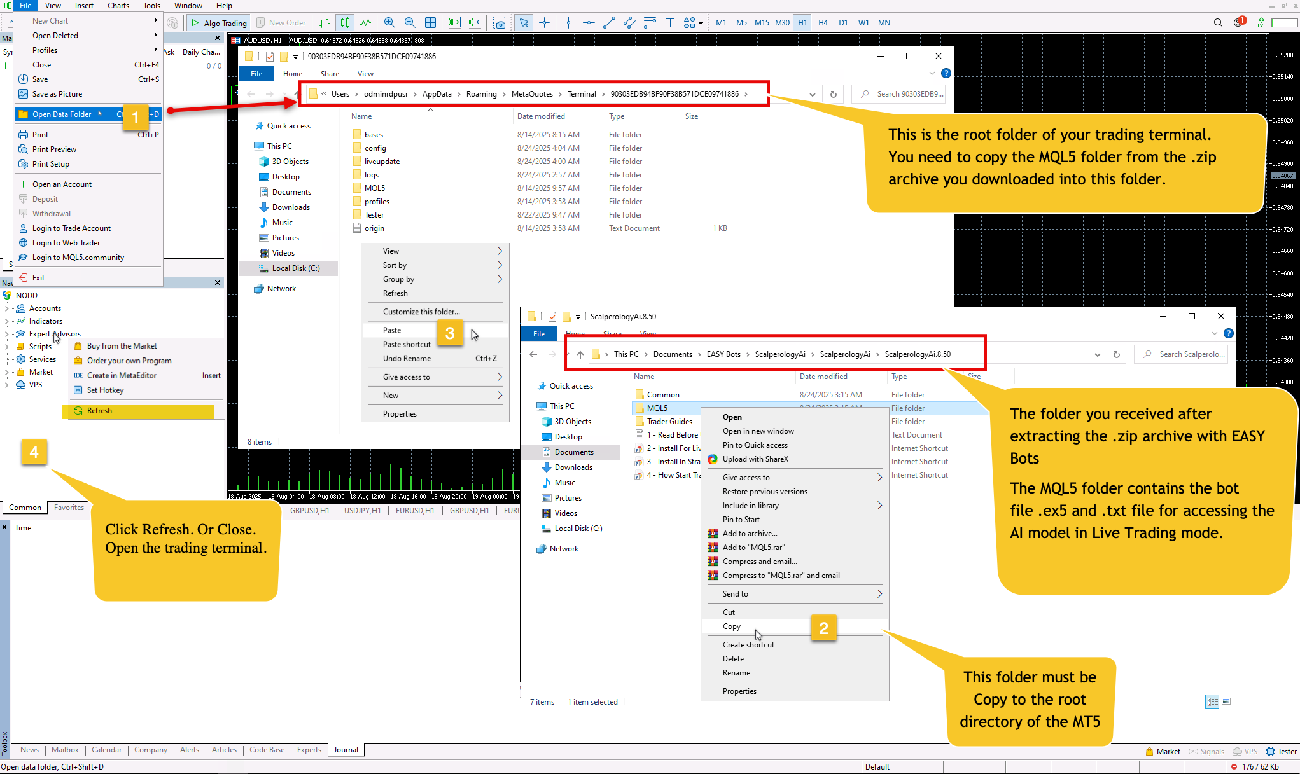The height and width of the screenshot is (774, 1300).
Task: Click the toolbar search magnifier icon
Action: coord(1217,23)
